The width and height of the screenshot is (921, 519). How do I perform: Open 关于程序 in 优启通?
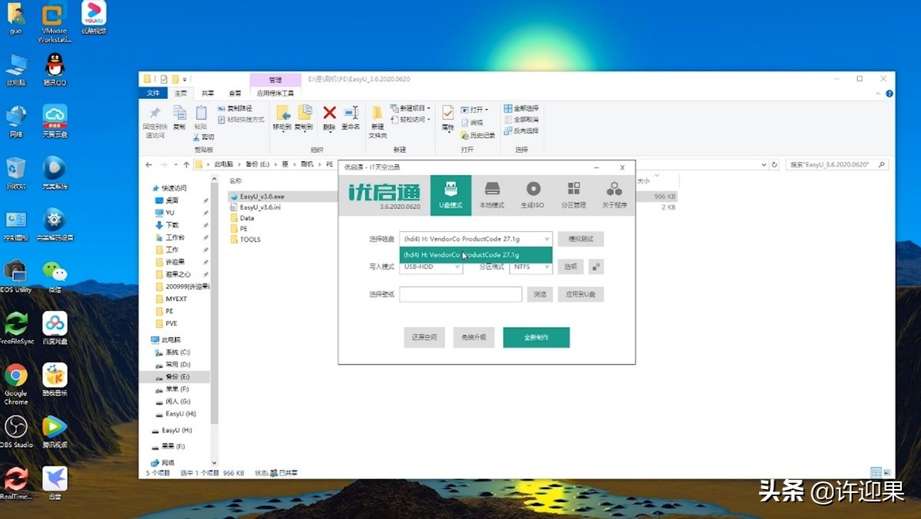click(x=614, y=195)
